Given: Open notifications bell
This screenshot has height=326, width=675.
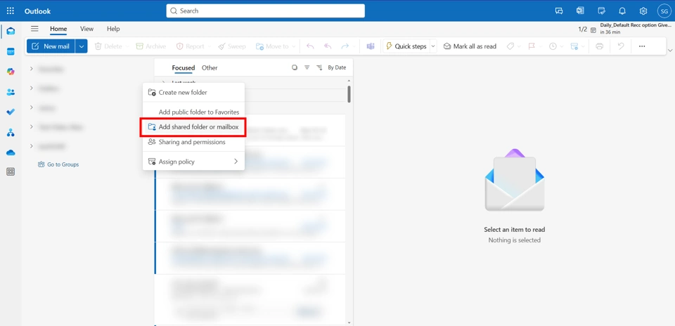Looking at the screenshot, I should click(622, 11).
